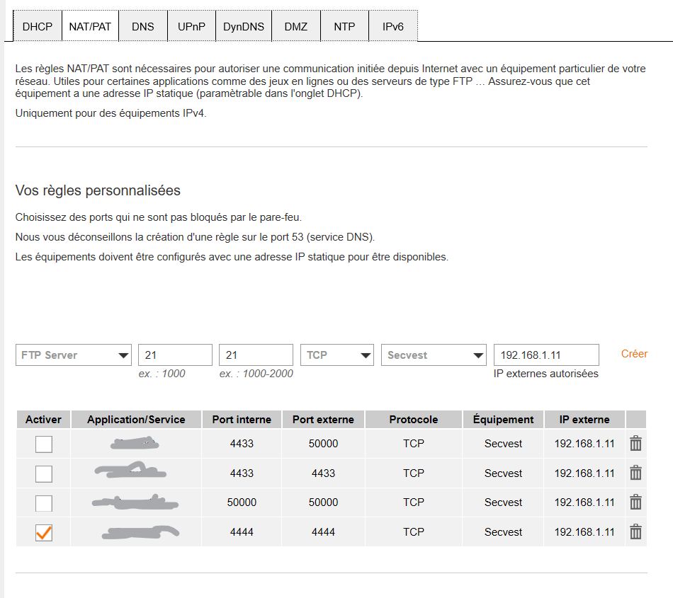
Task: Delete the 4433 to 50000 port rule
Action: [x=635, y=444]
